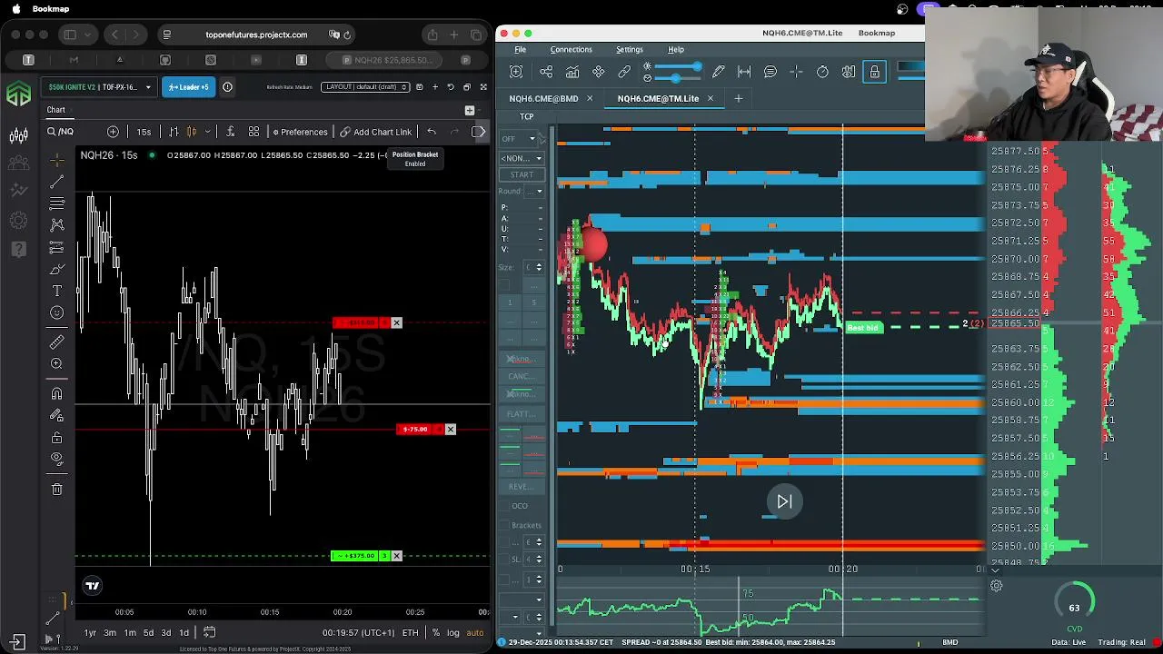Open chart Preferences
Viewport: 1163px width, 654px height.
[x=299, y=132]
